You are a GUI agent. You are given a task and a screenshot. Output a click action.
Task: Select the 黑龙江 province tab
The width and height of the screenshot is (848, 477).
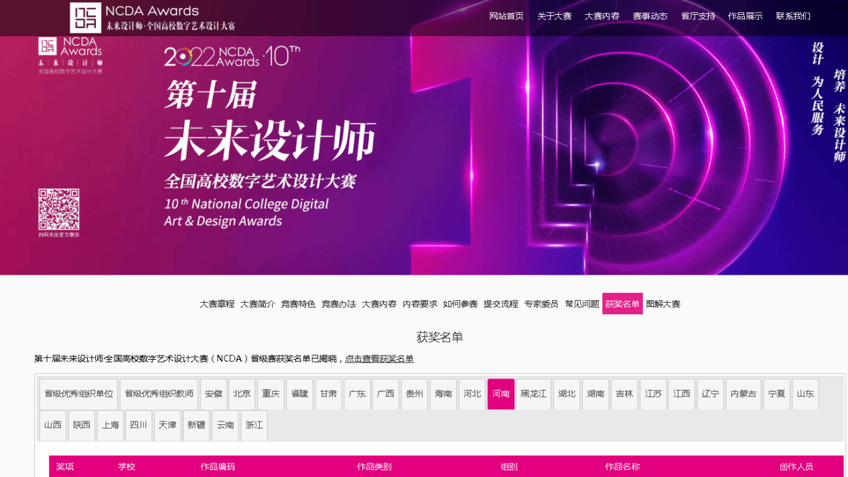click(534, 394)
